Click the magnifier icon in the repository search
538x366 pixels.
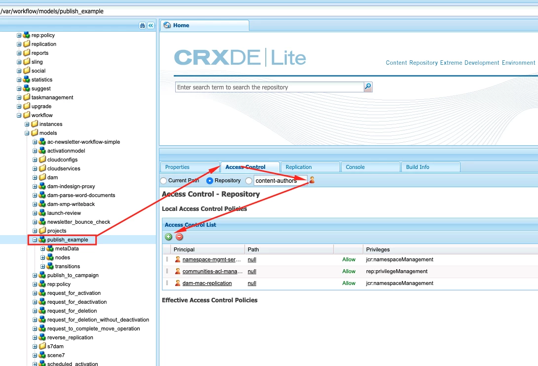368,87
